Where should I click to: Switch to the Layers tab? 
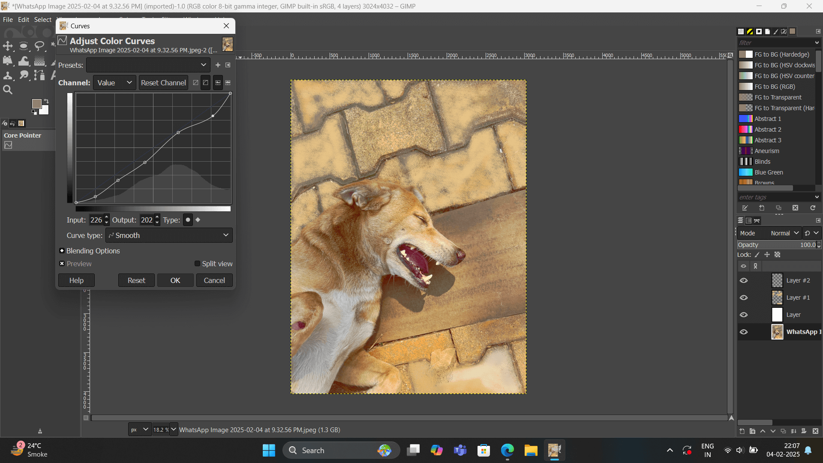(x=740, y=220)
